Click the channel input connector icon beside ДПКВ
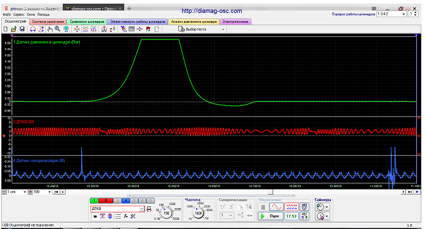The image size is (425, 229). point(149,209)
